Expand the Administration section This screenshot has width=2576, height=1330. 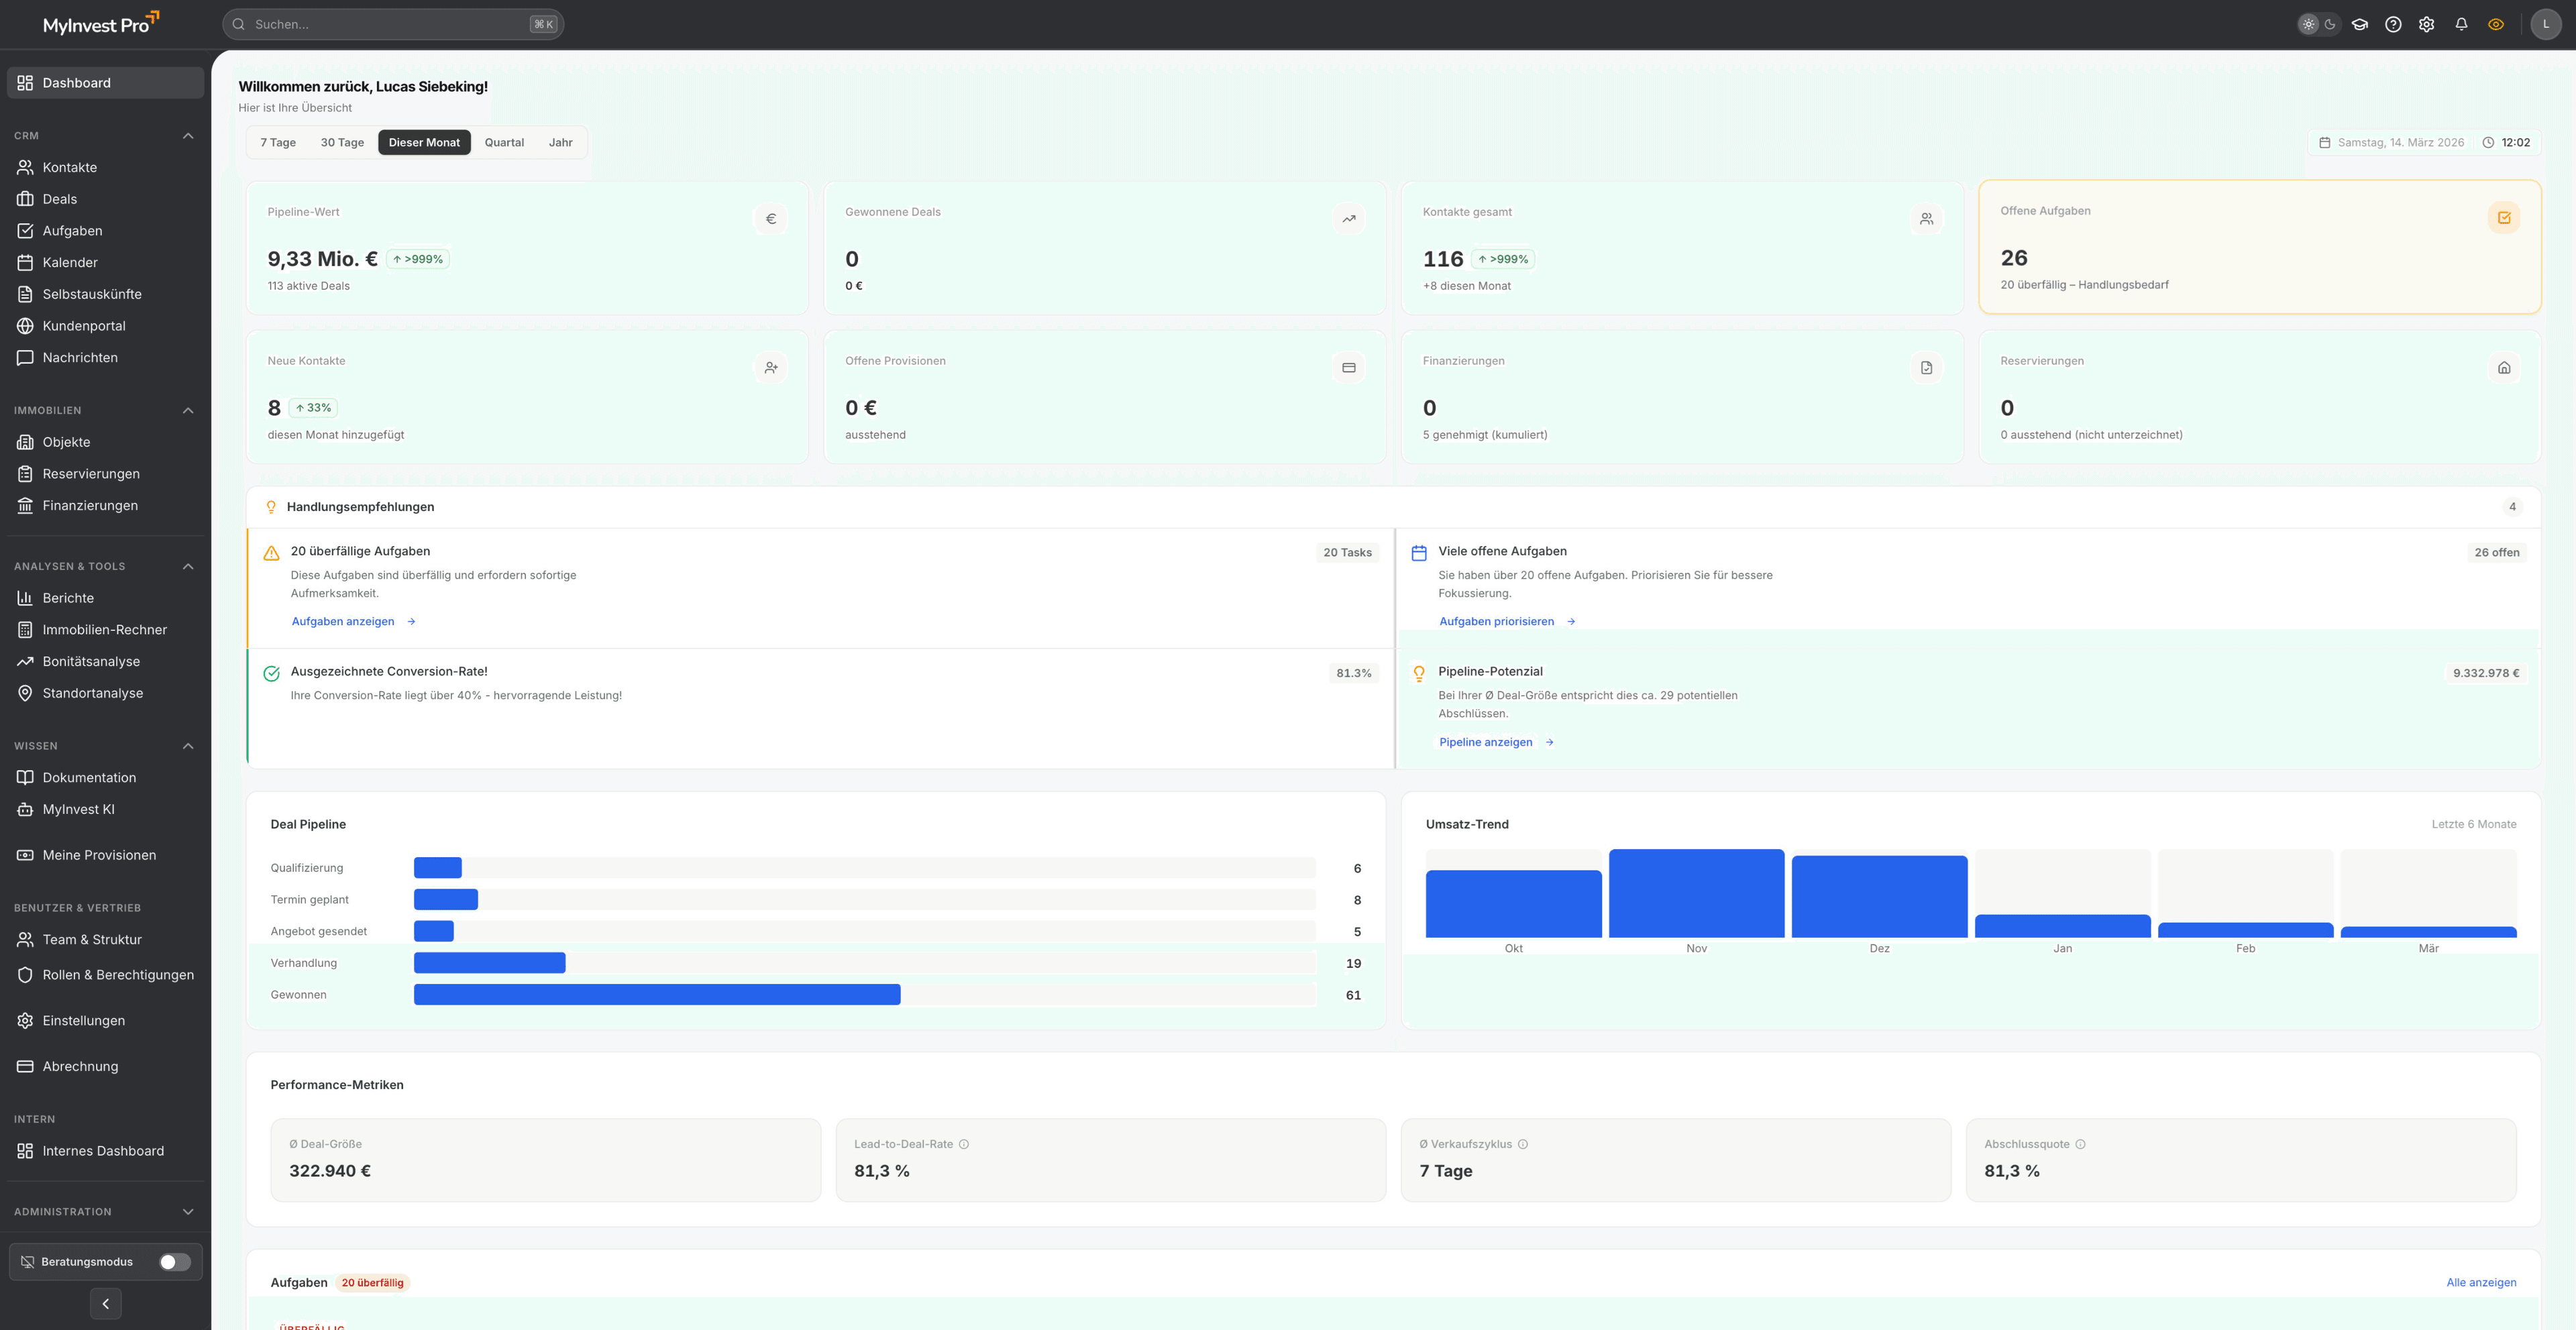pyautogui.click(x=188, y=1211)
